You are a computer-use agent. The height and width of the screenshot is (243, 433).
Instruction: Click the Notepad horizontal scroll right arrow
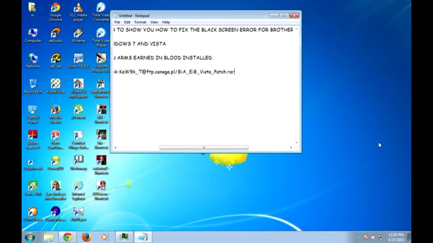coord(291,147)
